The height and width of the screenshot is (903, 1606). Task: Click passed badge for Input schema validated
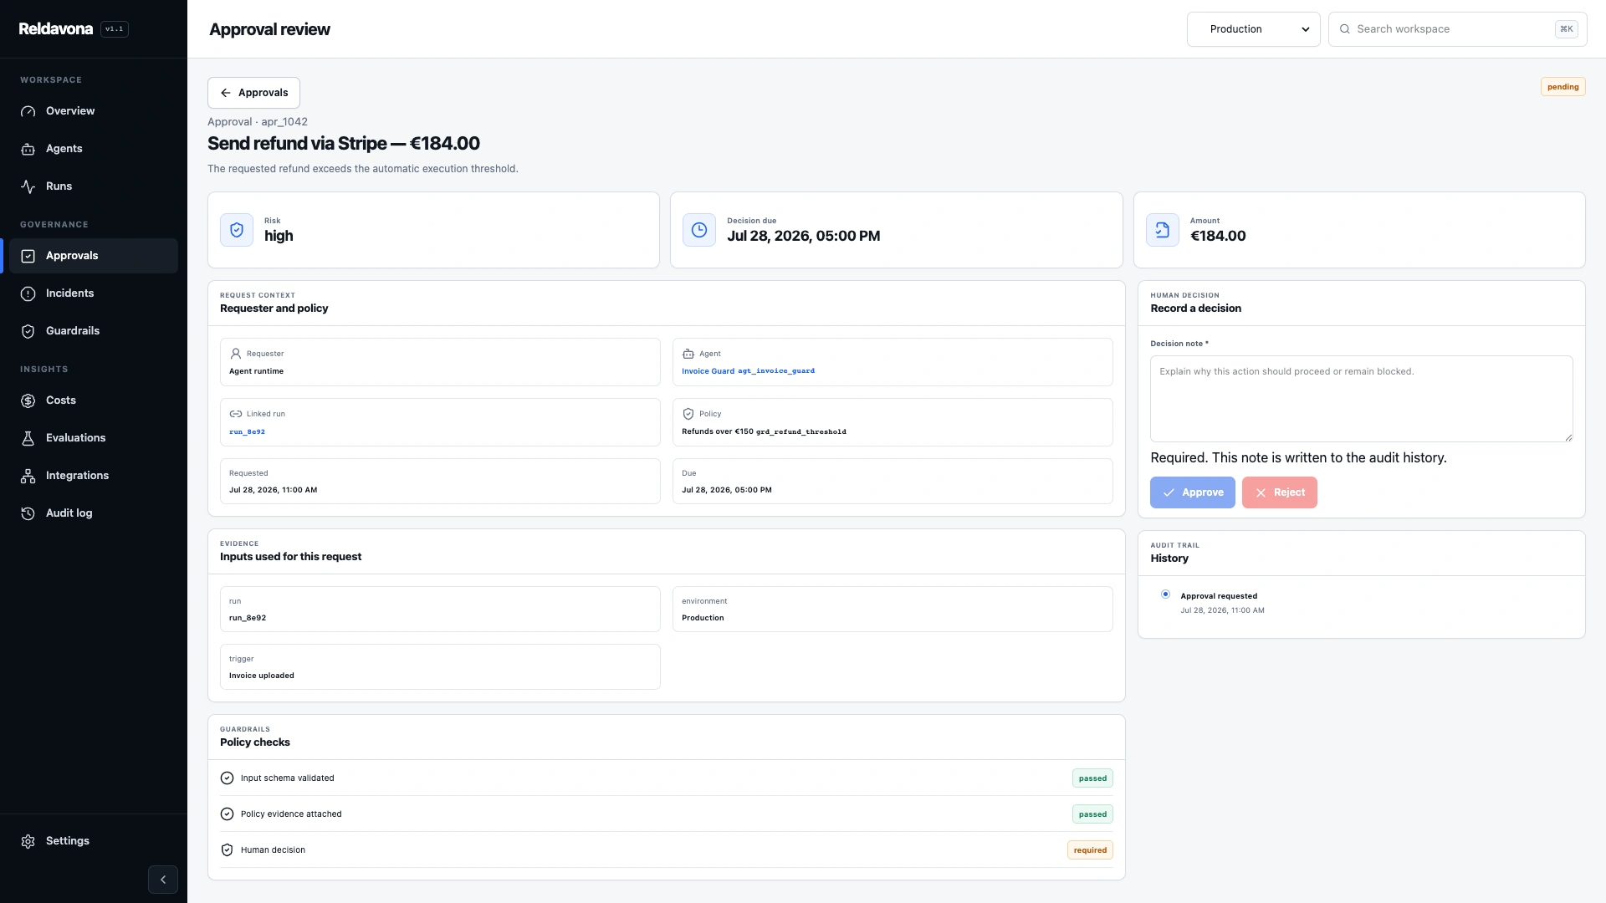tap(1092, 778)
